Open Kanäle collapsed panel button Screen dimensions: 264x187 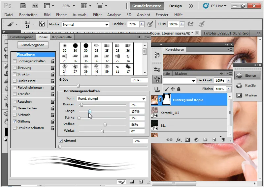pyautogui.click(x=248, y=86)
